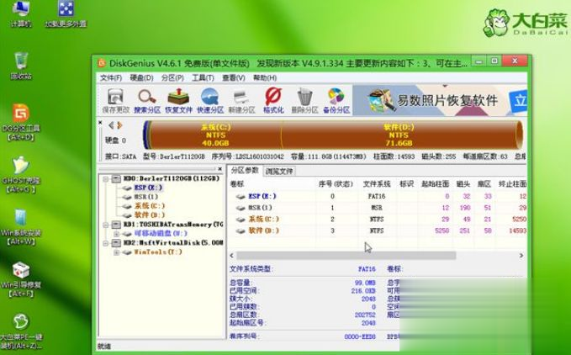Image resolution: width=571 pixels, height=355 pixels.
Task: Switch to the 分区参数 tab
Action: click(x=245, y=171)
